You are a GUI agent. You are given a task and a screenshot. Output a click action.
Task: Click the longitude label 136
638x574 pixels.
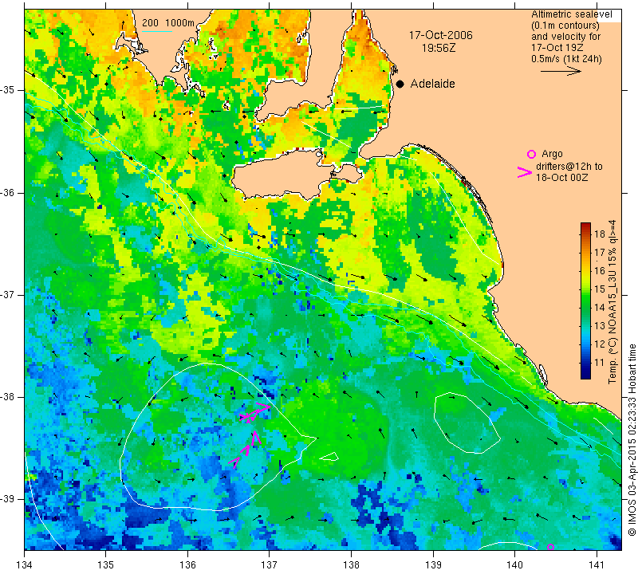(x=188, y=564)
